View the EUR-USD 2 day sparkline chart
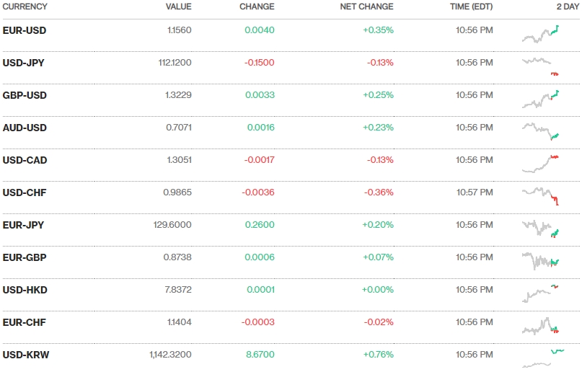 [x=540, y=34]
